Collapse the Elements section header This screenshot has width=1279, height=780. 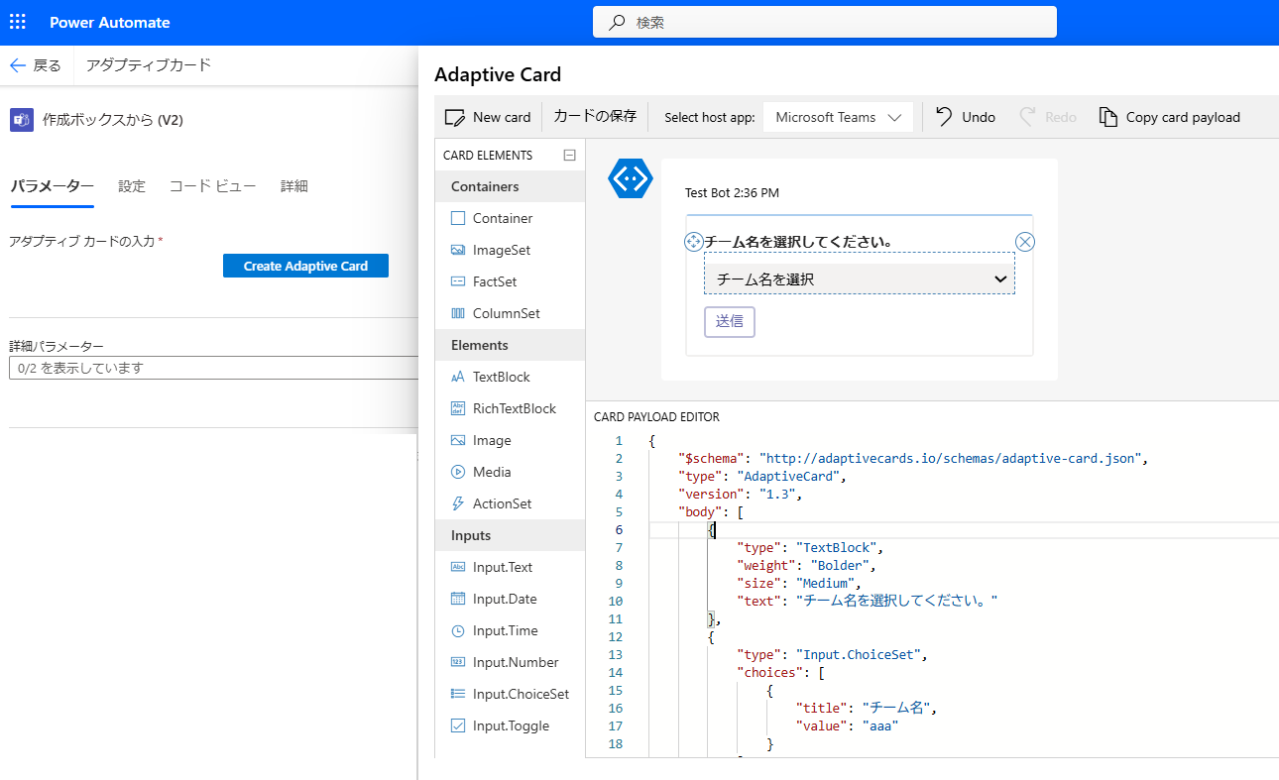(x=510, y=345)
